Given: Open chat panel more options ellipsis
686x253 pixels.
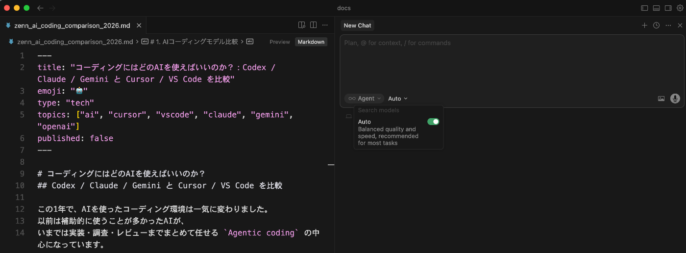Looking at the screenshot, I should (x=668, y=25).
